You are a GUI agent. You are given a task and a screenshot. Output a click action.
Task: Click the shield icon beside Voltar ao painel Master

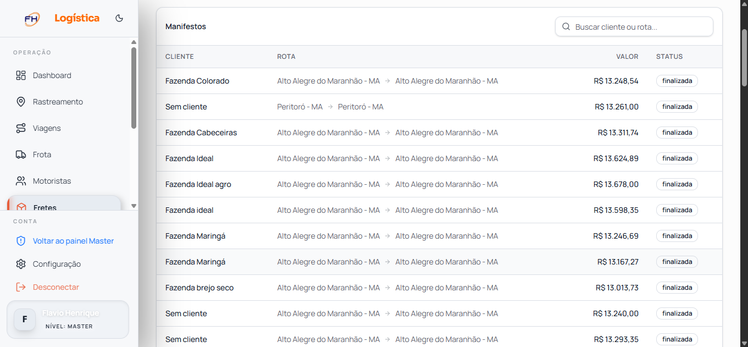pyautogui.click(x=21, y=241)
